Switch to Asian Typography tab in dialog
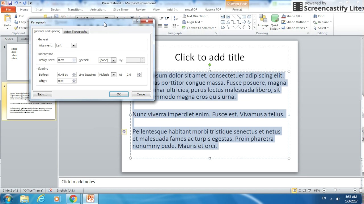 pyautogui.click(x=76, y=32)
